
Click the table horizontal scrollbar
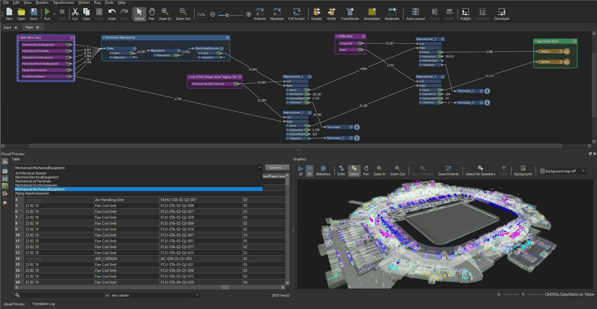225,287
